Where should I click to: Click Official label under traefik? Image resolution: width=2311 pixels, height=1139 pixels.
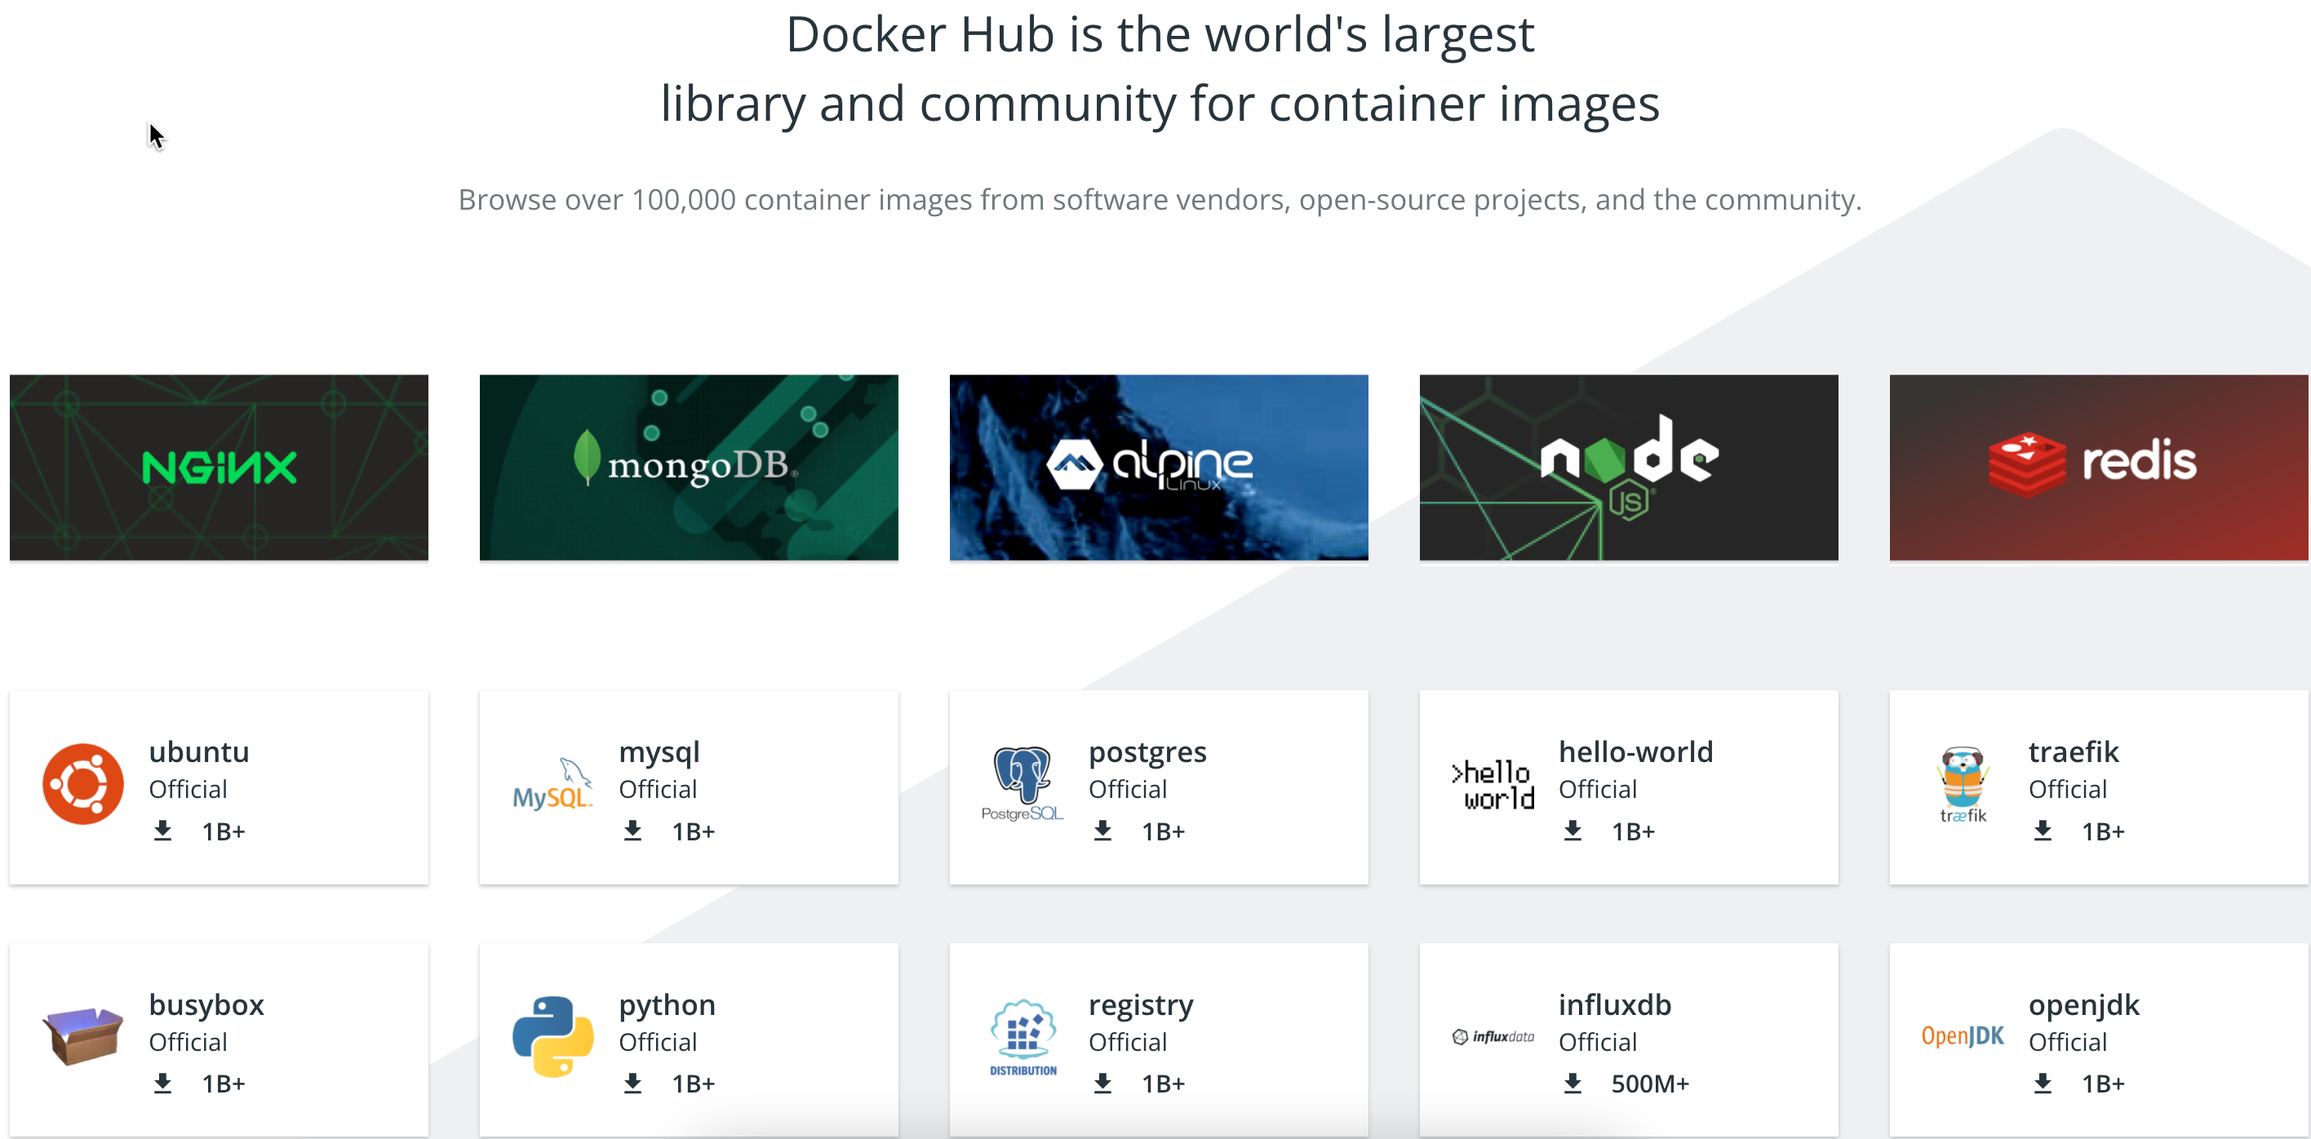(2068, 789)
